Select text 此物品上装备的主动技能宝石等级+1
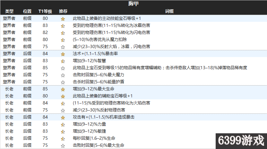 pyautogui.click(x=107, y=18)
